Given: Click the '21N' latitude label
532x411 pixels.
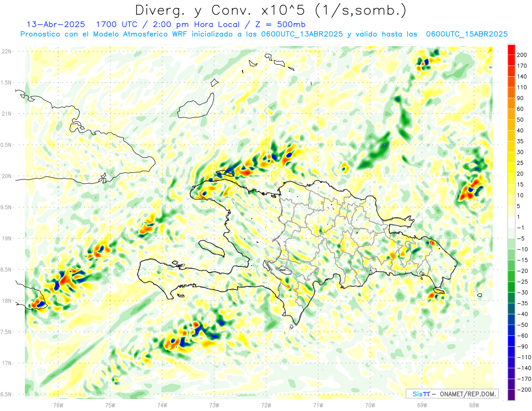Looking at the screenshot, I should (6, 114).
